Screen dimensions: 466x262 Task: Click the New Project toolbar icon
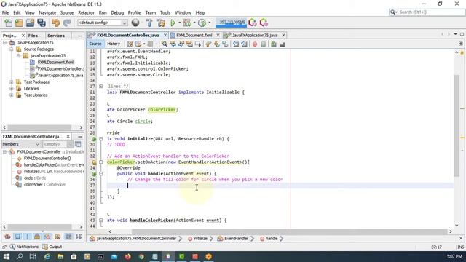point(19,23)
